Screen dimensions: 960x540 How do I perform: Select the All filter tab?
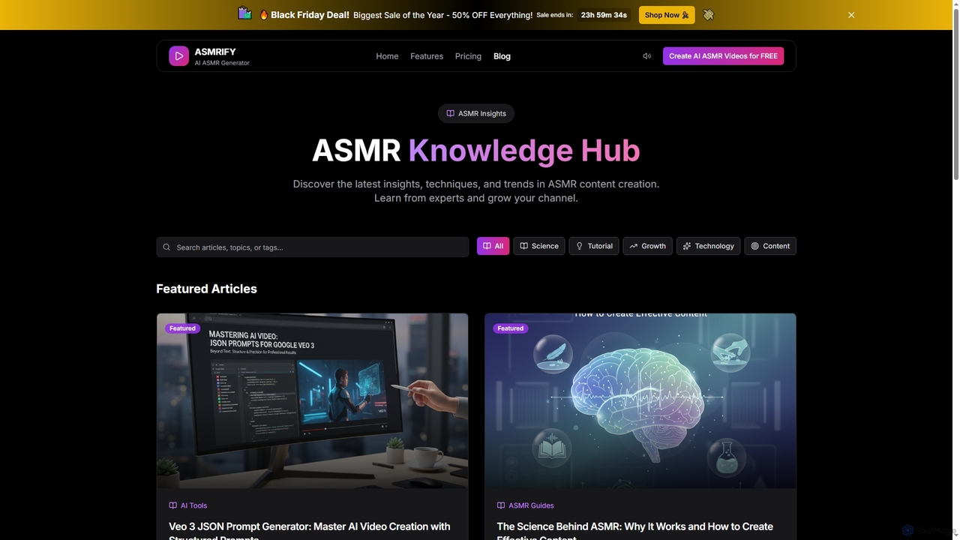(x=493, y=246)
